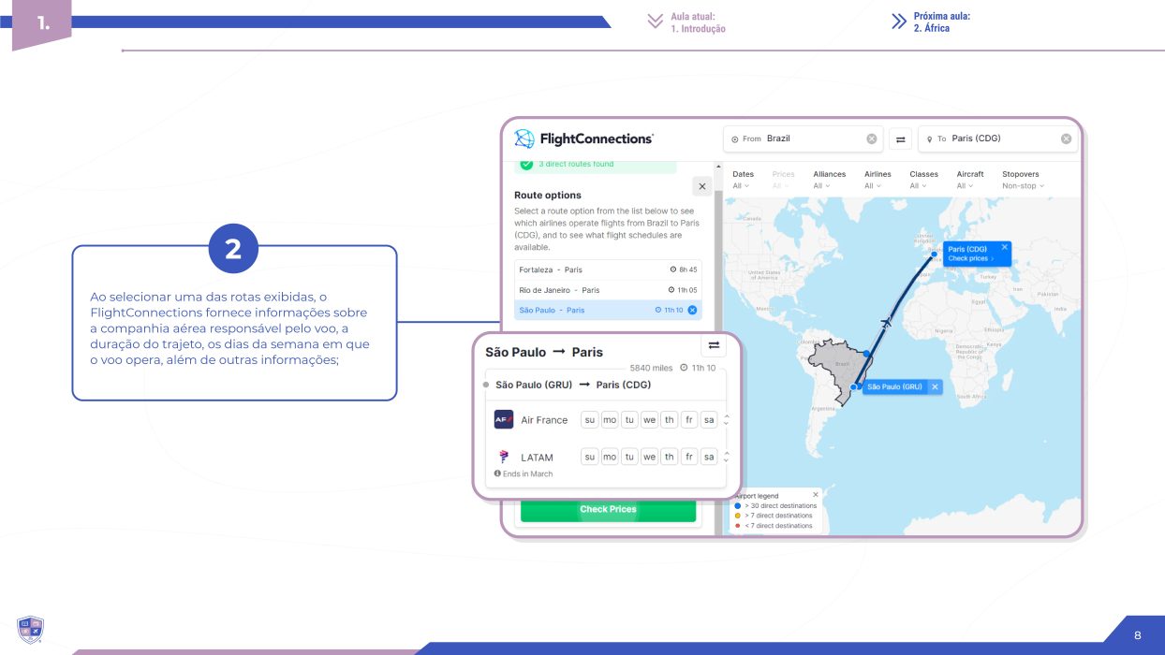The width and height of the screenshot is (1165, 655).
Task: Swap From and To airports in the search bar
Action: pyautogui.click(x=901, y=138)
